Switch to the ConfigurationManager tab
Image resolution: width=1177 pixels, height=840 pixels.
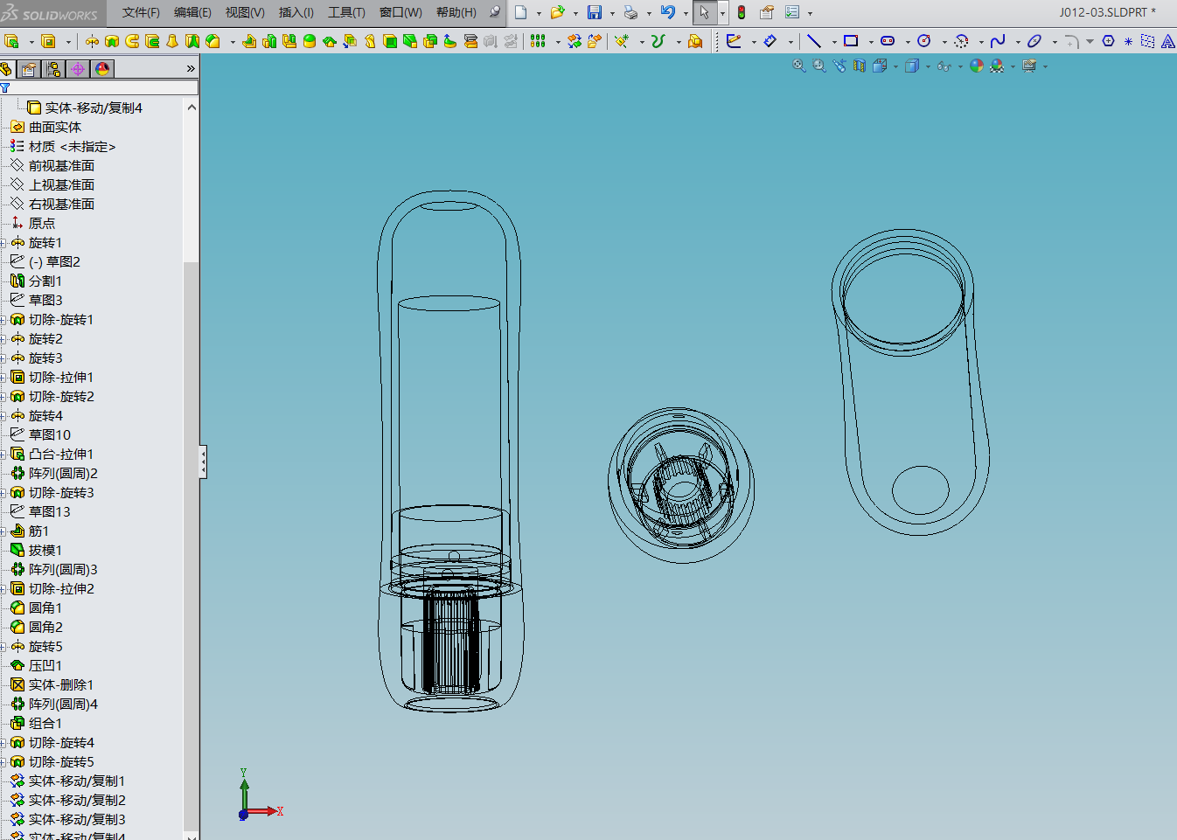click(x=53, y=69)
